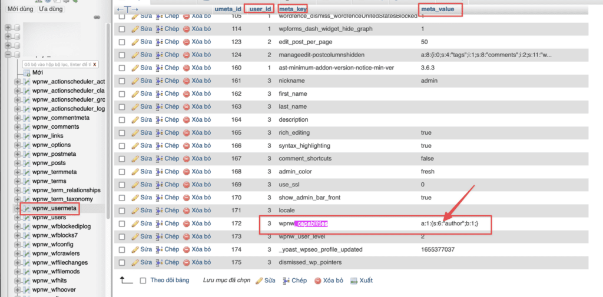Click Mới to create new table
Image resolution: width=603 pixels, height=297 pixels.
tap(38, 72)
